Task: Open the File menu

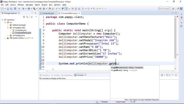Action: click(2, 5)
